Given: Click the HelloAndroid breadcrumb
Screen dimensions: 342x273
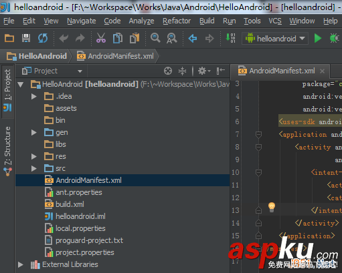Looking at the screenshot, I should [x=37, y=56].
